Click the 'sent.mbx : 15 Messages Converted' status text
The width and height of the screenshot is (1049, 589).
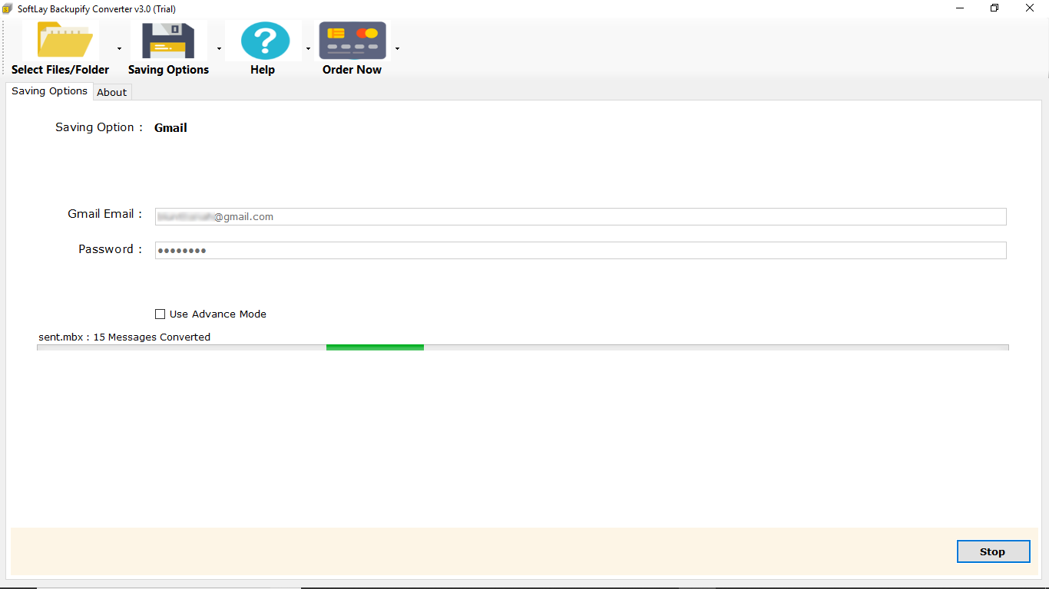click(124, 337)
